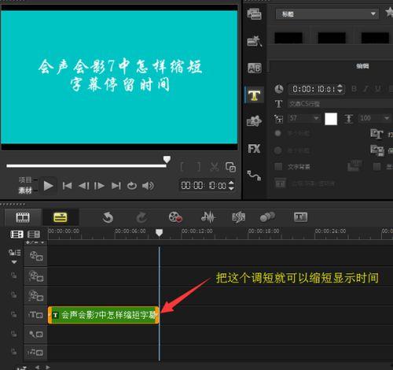Undo the last action
This screenshot has height=370, width=393.
[108, 217]
